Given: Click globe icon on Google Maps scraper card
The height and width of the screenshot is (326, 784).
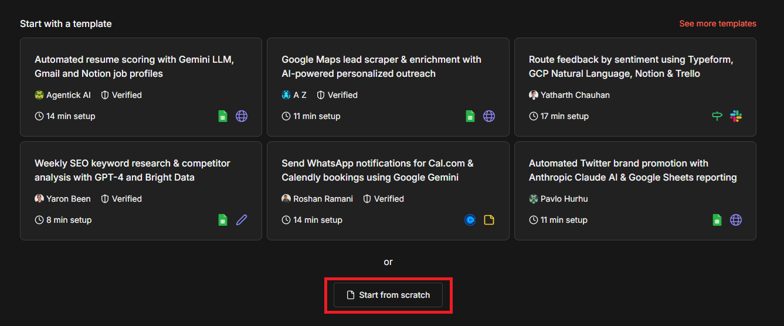Looking at the screenshot, I should click(489, 116).
